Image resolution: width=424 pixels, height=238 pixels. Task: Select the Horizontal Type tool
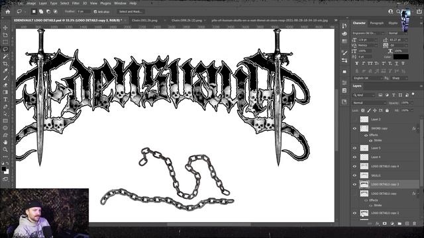[x=5, y=99]
